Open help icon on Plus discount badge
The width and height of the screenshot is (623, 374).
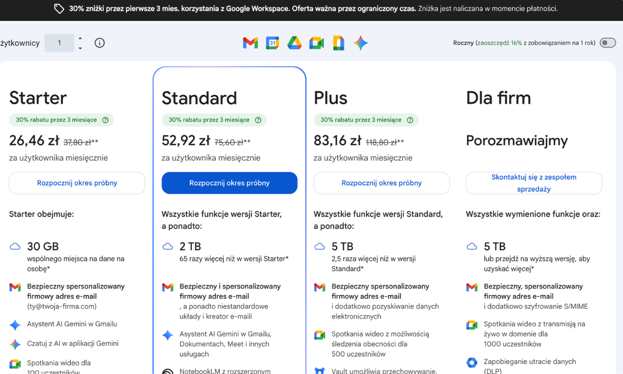tap(410, 120)
